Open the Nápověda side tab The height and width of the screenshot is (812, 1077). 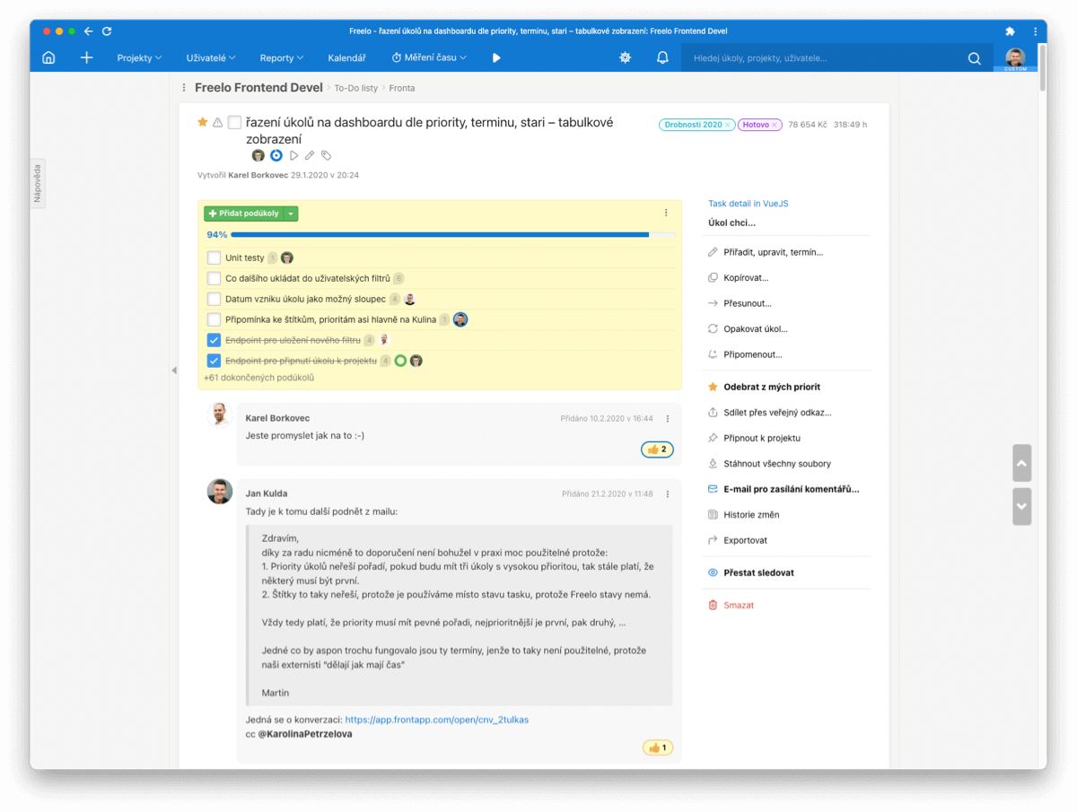tap(38, 184)
